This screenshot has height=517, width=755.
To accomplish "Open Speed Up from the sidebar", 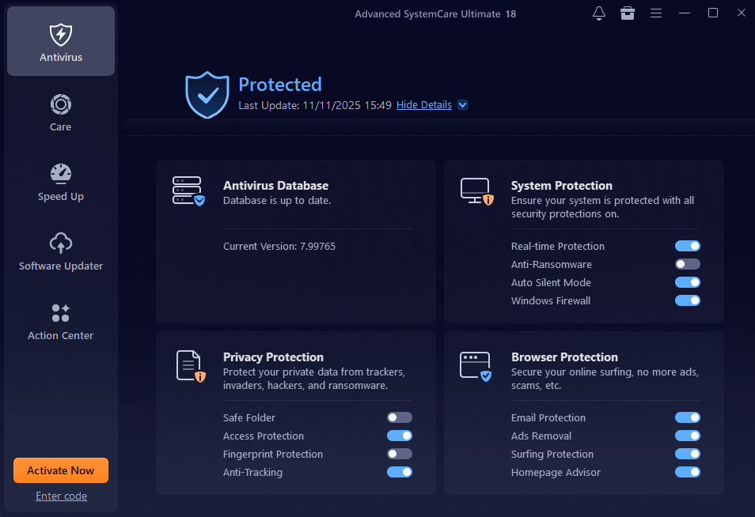I will pos(61,183).
